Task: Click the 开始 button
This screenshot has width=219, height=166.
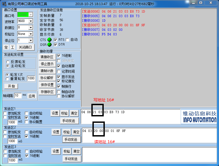Action: (x=11, y=86)
